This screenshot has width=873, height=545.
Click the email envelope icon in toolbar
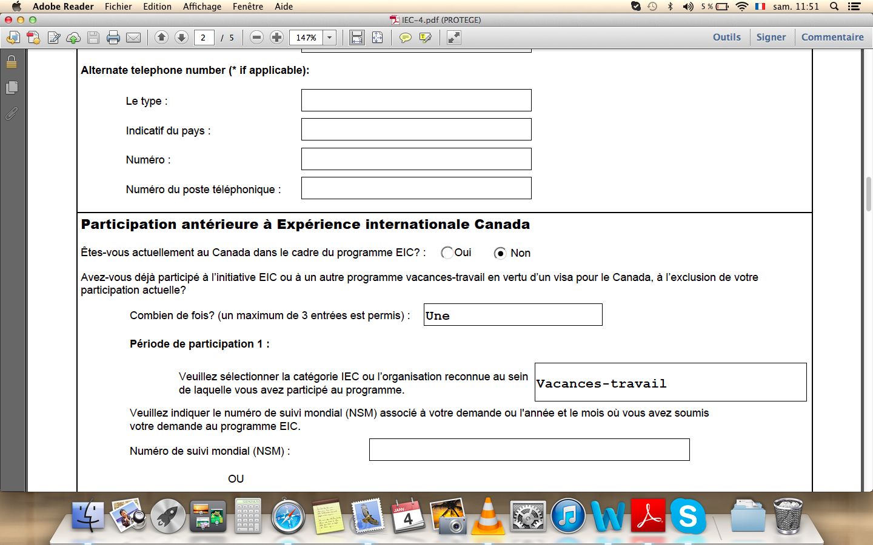click(133, 38)
